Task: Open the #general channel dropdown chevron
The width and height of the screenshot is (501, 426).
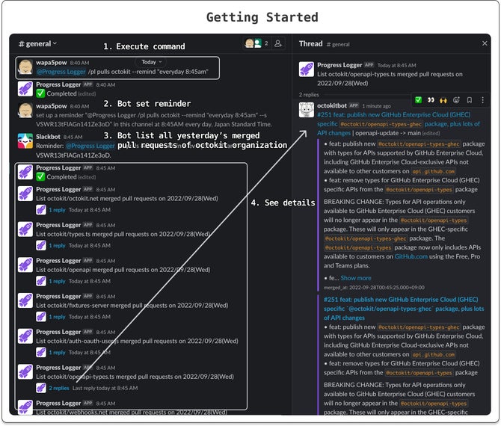Action: click(55, 43)
